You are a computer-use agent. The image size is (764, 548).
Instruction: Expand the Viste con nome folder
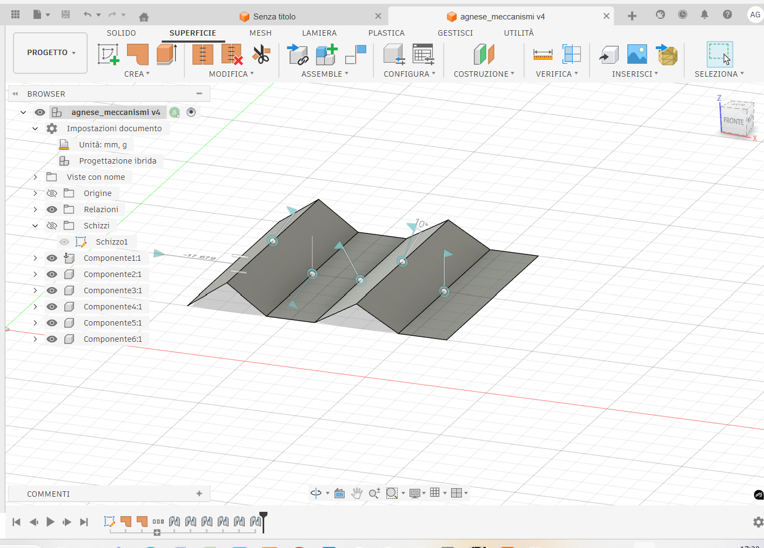pyautogui.click(x=35, y=177)
